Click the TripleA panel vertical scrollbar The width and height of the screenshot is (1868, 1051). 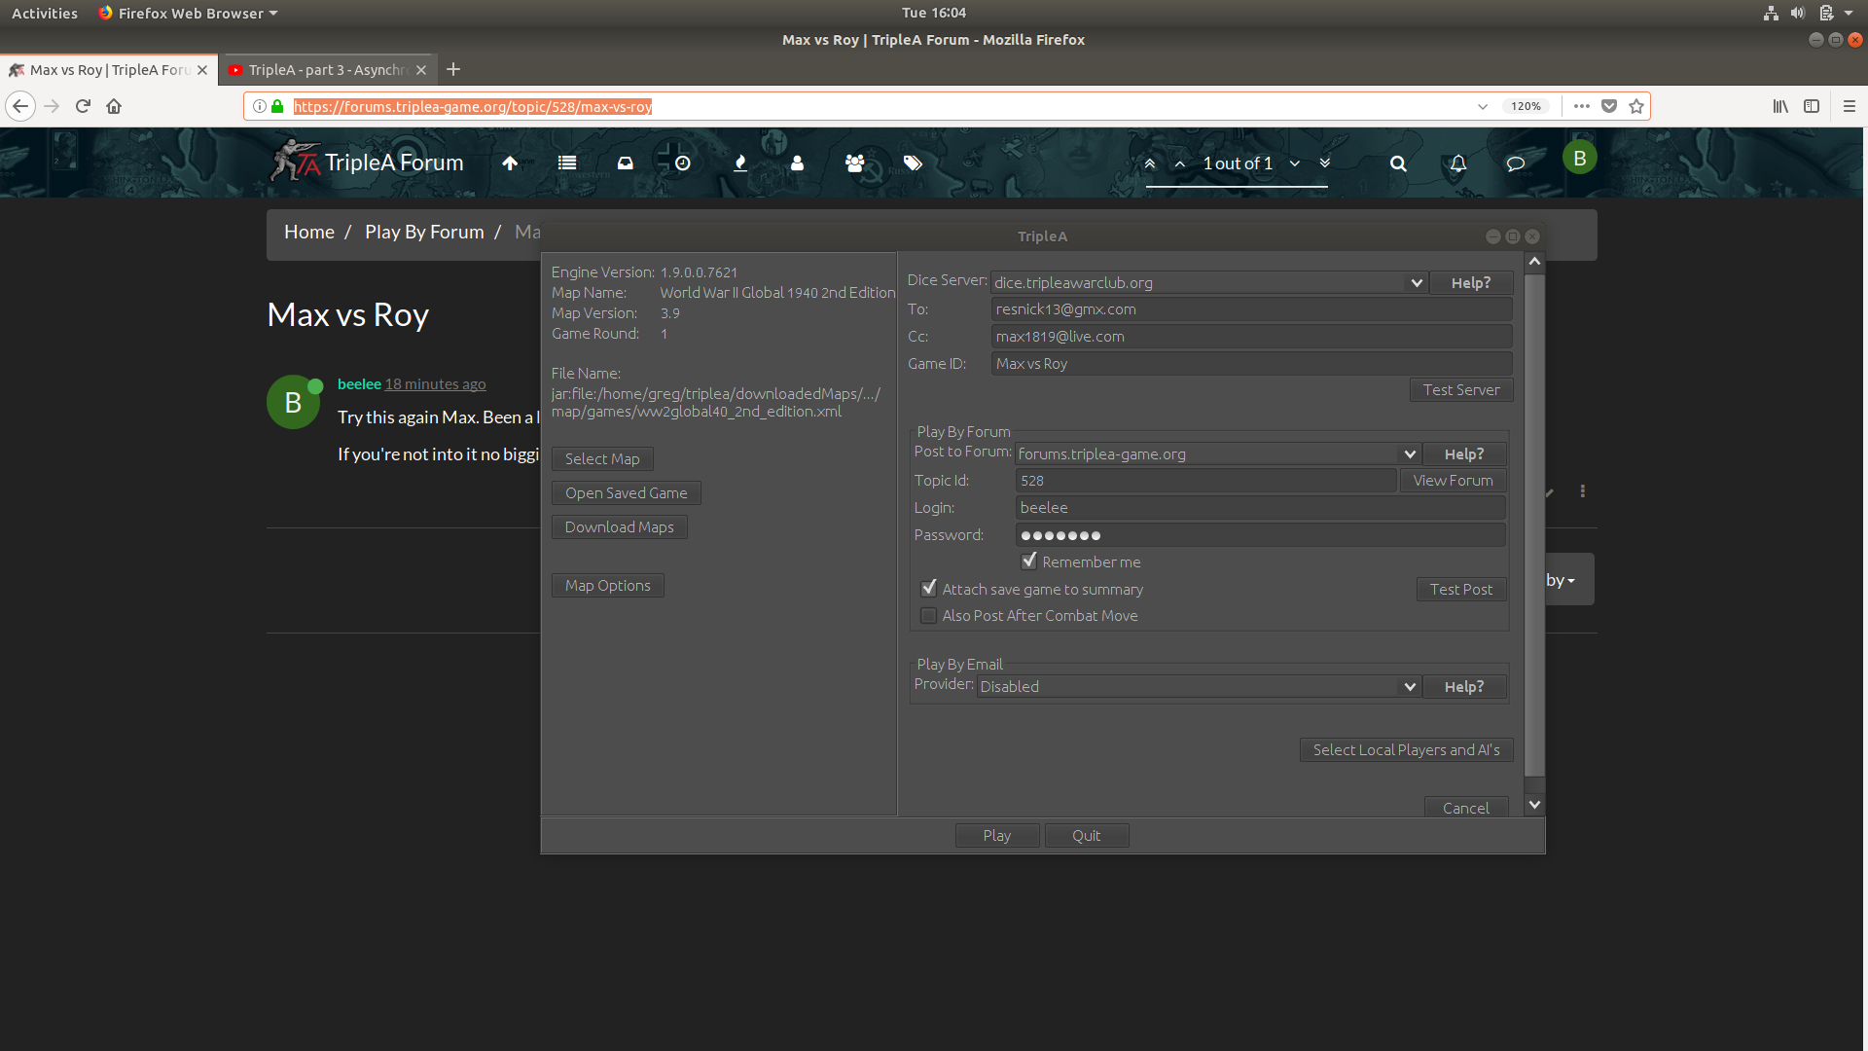pos(1534,525)
